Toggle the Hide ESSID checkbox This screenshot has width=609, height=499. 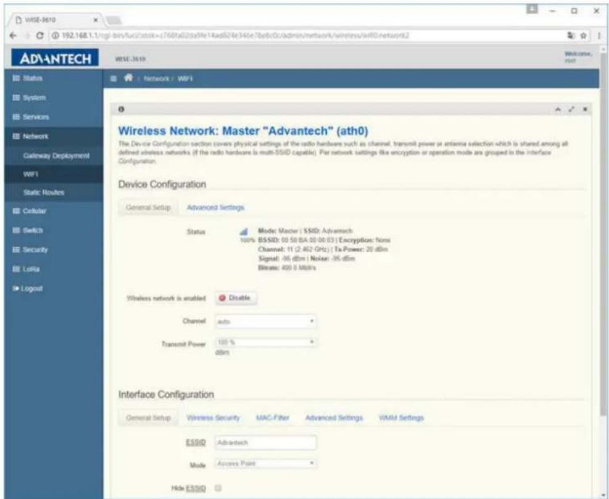pyautogui.click(x=218, y=488)
